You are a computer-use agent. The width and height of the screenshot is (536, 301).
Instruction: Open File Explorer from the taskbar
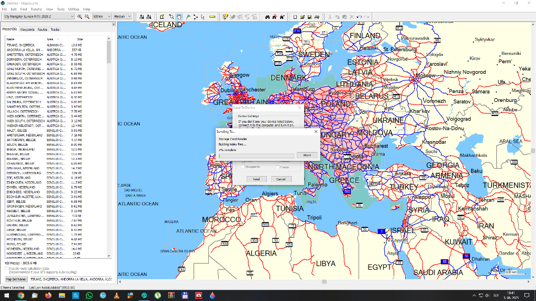coord(62,296)
